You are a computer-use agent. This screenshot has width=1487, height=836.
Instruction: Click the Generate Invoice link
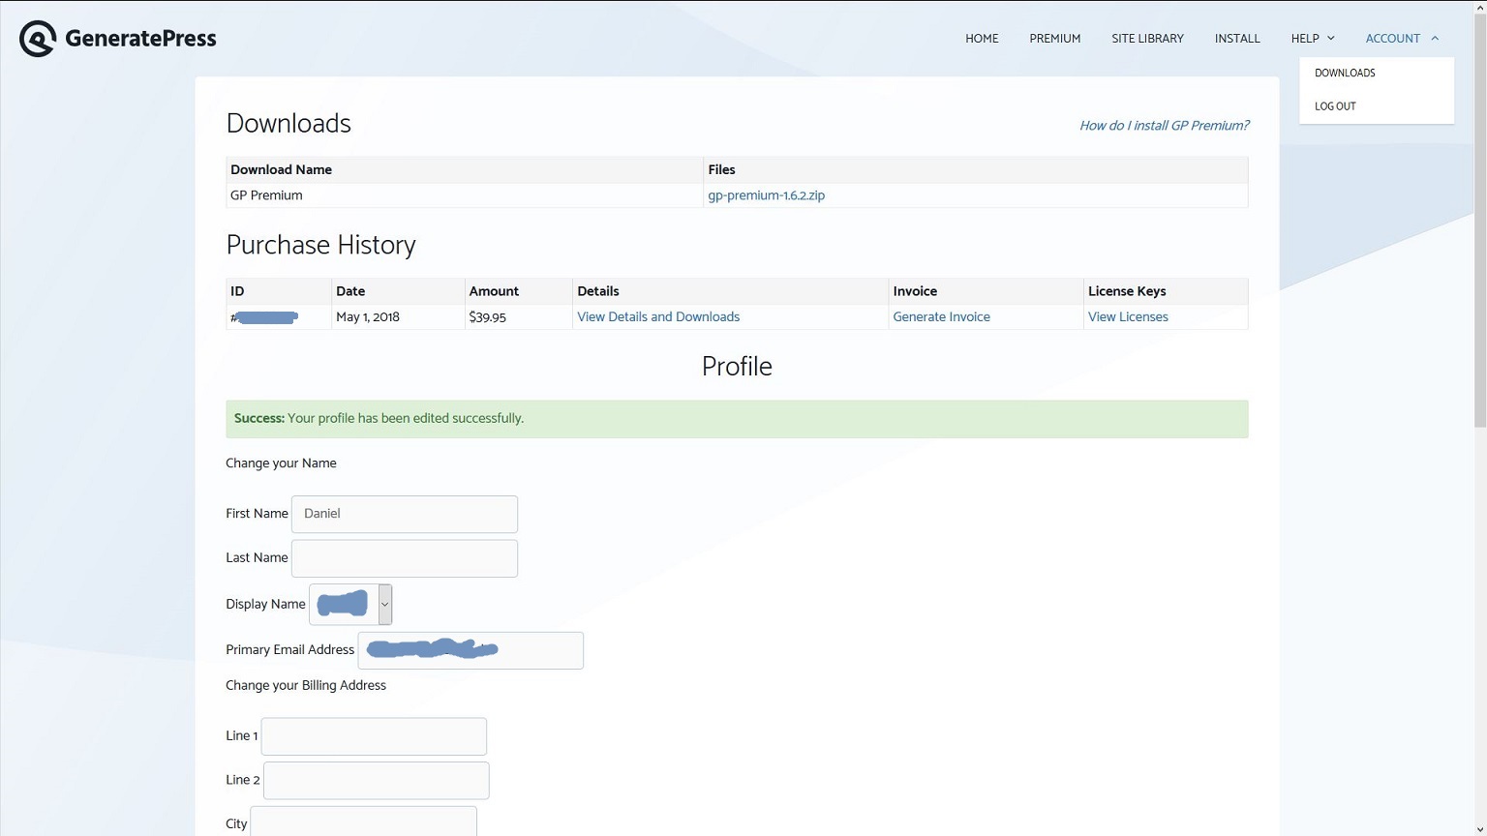tap(941, 317)
